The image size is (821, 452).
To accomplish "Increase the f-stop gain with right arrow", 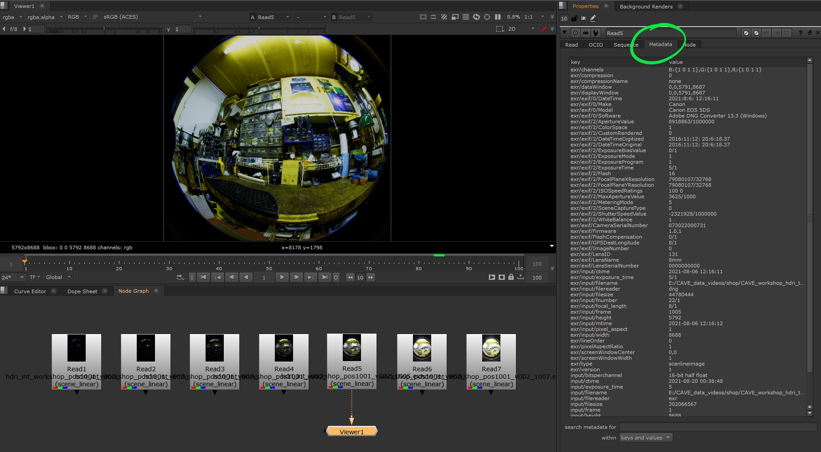I will [x=24, y=29].
